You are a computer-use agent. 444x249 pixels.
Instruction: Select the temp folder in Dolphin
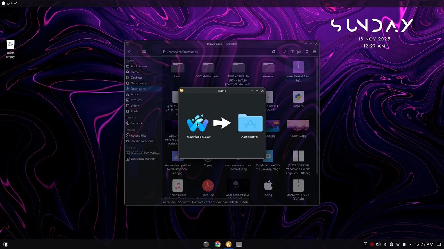coord(178,70)
